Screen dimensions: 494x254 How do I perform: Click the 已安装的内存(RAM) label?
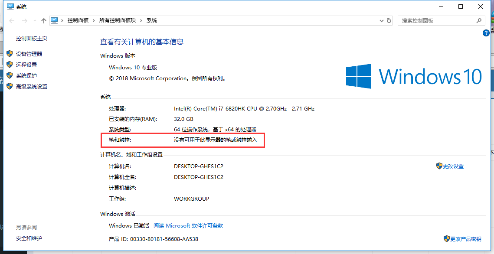coord(133,119)
